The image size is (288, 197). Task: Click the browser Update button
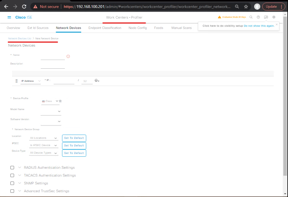[271, 7]
